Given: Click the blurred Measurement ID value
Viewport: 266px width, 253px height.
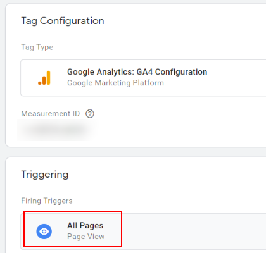Looking at the screenshot, I should [56, 130].
